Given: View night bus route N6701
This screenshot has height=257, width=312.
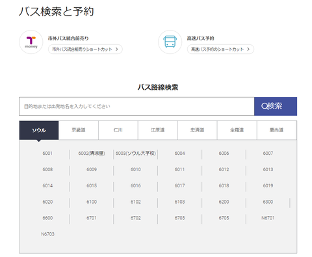Looking at the screenshot, I should [x=268, y=218].
